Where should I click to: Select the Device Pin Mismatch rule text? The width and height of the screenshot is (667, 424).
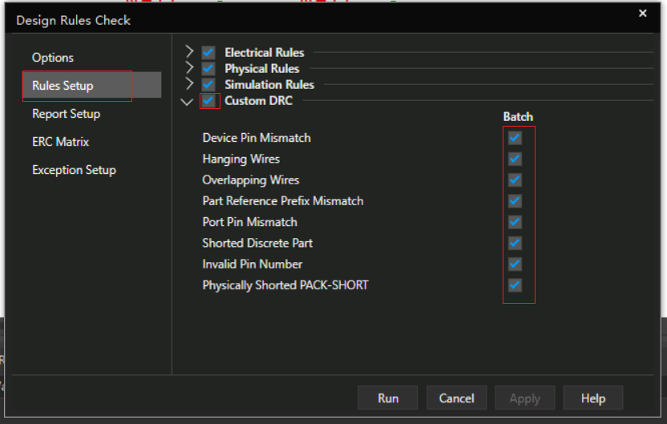click(257, 138)
